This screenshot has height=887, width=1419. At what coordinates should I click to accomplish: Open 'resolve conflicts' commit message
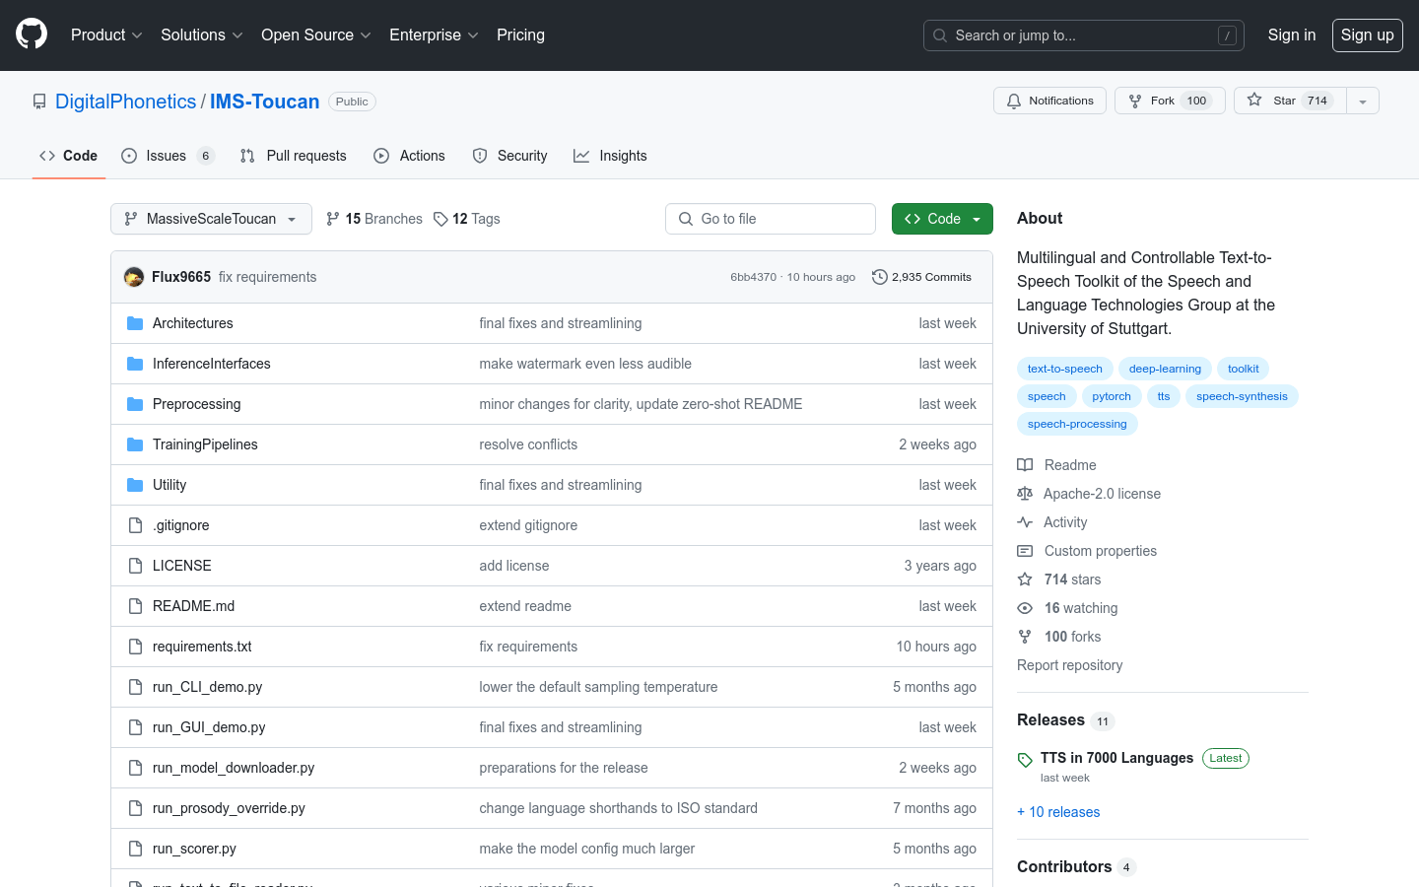[528, 444]
